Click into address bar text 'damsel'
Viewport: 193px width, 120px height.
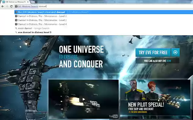[43, 6]
